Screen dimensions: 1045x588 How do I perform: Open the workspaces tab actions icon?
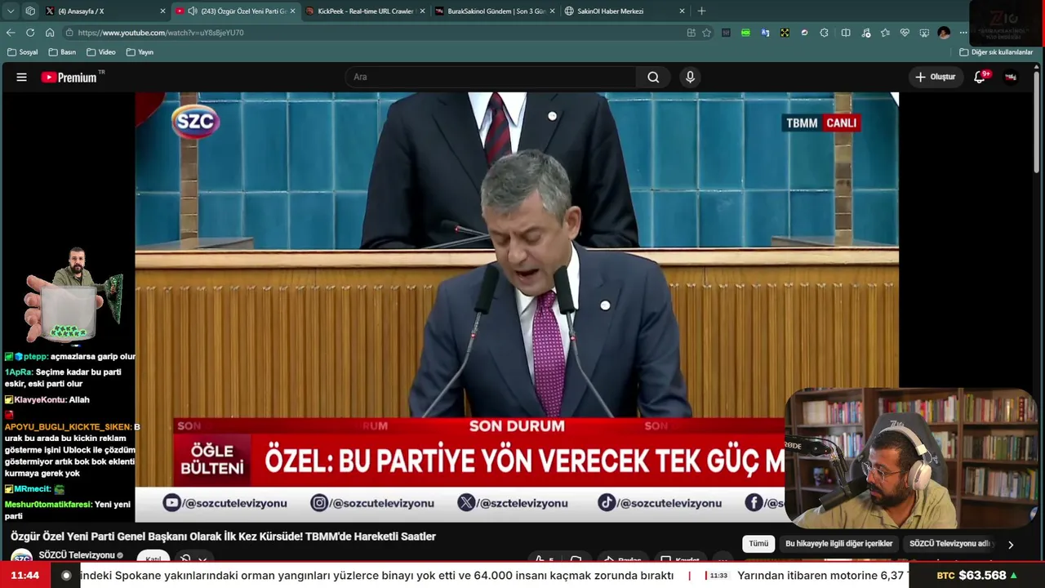click(30, 11)
